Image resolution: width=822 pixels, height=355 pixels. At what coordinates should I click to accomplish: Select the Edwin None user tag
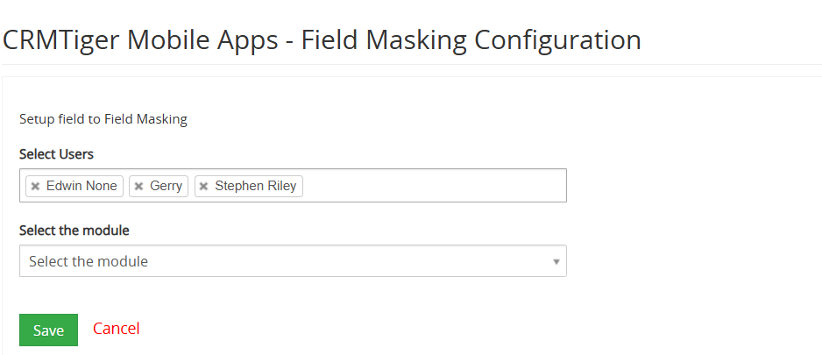74,186
